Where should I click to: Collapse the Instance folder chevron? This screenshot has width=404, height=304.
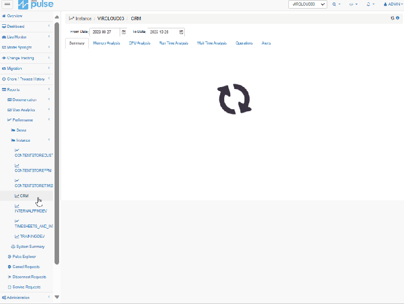(49, 140)
